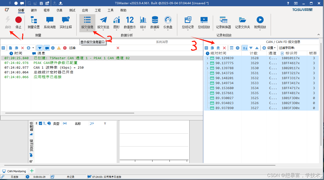Viewport: 324px width, 180px height.
Task: Select the CAN Monitoring tab at the bottom
Action: point(14,171)
